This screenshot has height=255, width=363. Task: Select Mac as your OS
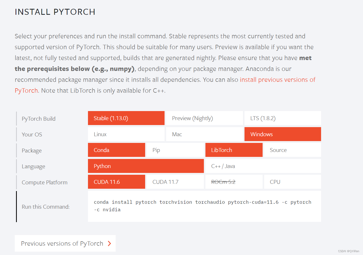pos(204,134)
